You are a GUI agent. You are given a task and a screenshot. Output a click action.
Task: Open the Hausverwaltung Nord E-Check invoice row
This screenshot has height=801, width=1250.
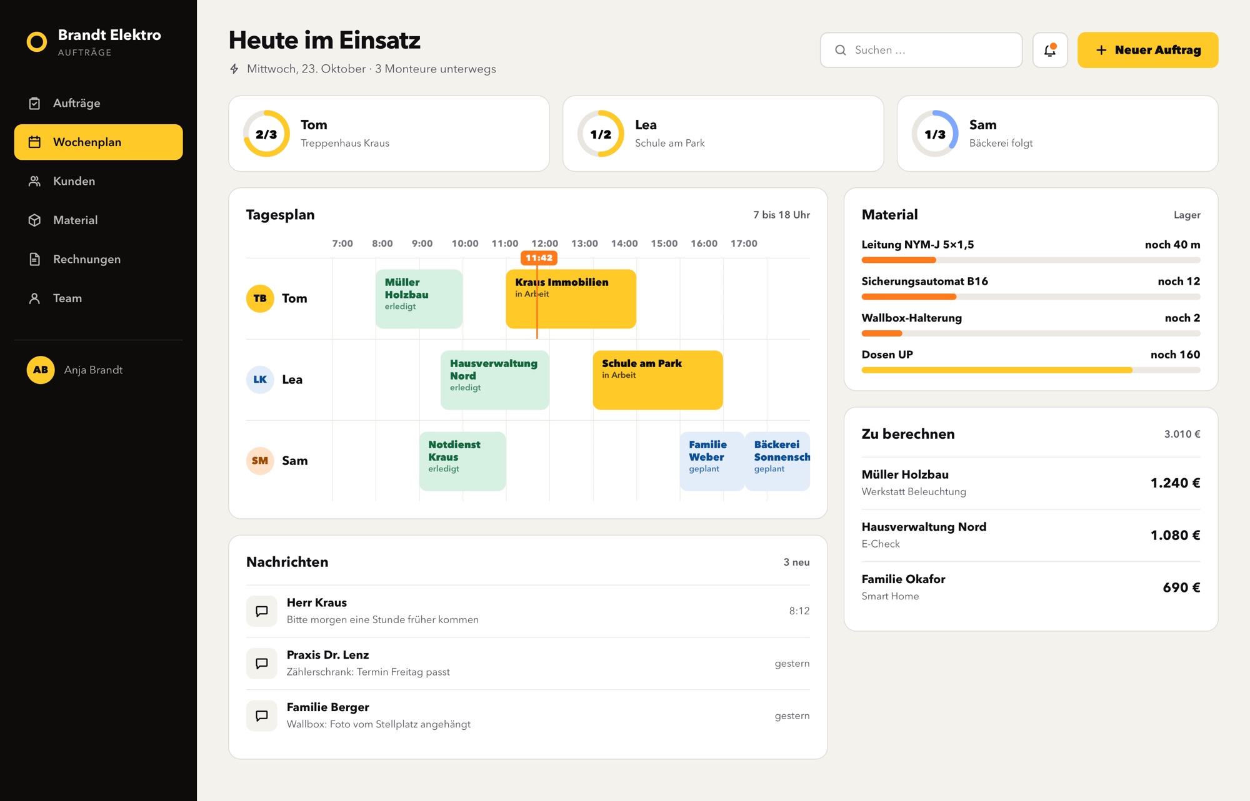click(x=1031, y=536)
